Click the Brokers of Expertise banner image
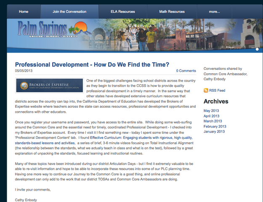Screen dimensions: 263x202 click(50, 85)
